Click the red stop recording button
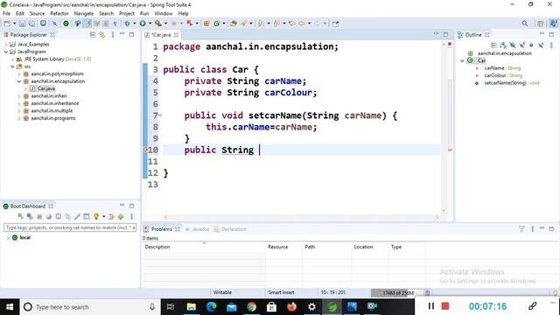 pyautogui.click(x=445, y=306)
